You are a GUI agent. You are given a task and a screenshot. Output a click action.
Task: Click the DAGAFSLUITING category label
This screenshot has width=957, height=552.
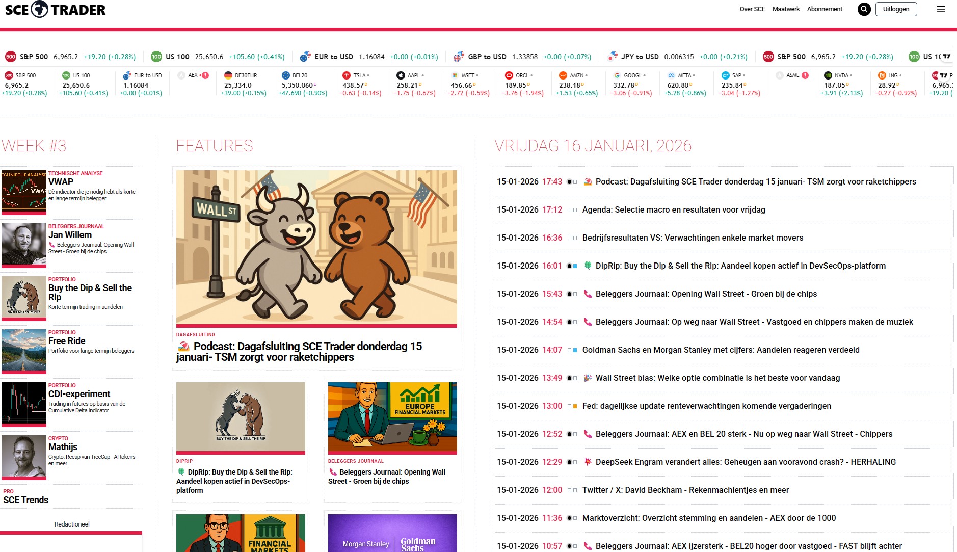tap(196, 335)
